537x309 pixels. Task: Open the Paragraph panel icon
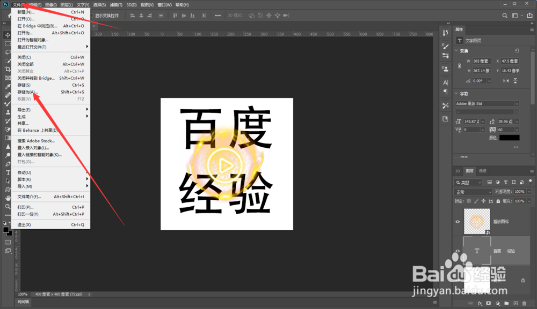click(x=445, y=92)
